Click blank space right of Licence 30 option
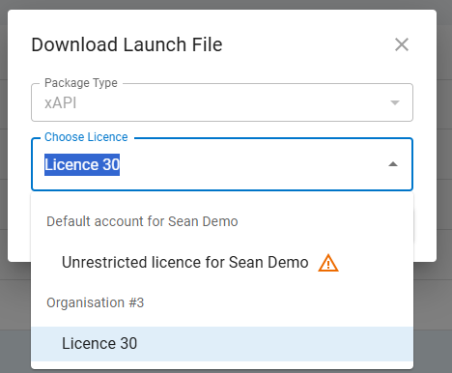Screen dimensions: 452x373 pos(273,343)
